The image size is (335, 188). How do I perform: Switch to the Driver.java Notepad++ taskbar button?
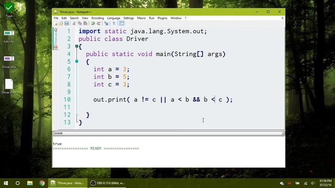[x=68, y=183]
